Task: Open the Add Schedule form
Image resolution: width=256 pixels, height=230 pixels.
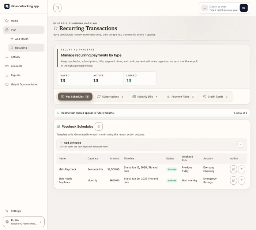Action: pos(152,144)
